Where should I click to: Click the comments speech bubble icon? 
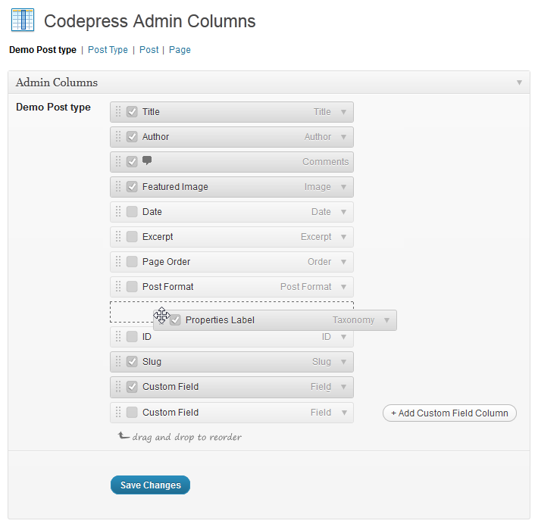[147, 161]
